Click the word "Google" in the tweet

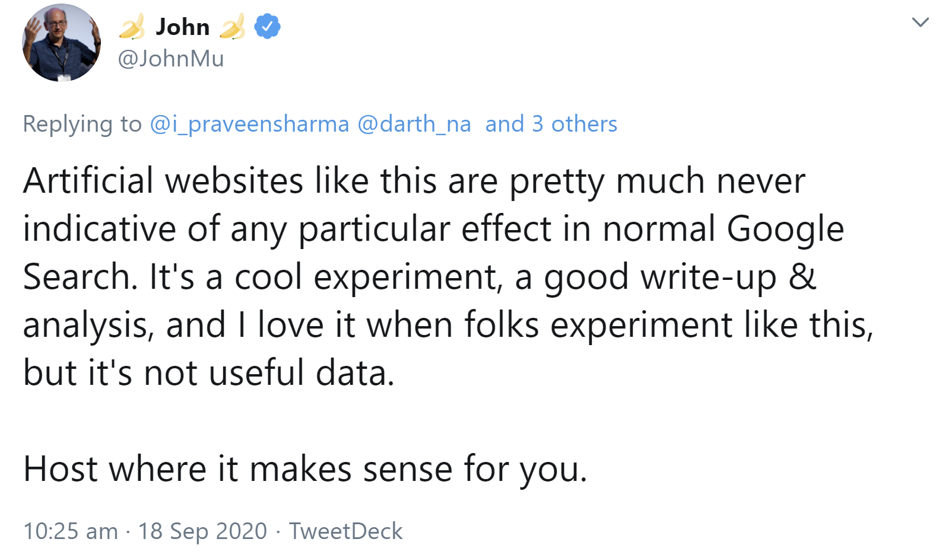click(785, 229)
